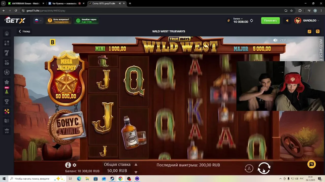Open Chrome profile avatar

[315, 11]
